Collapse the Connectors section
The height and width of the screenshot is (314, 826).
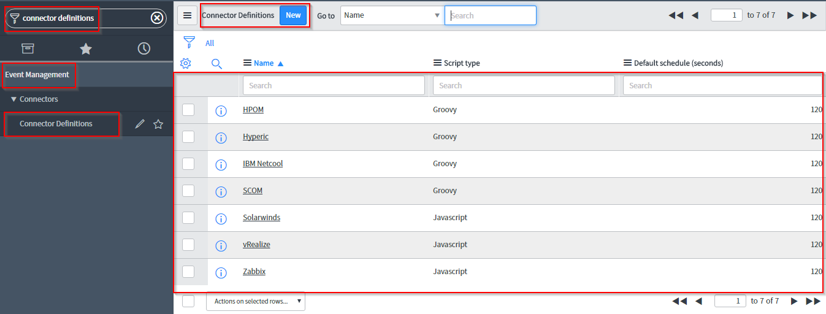pyautogui.click(x=14, y=99)
